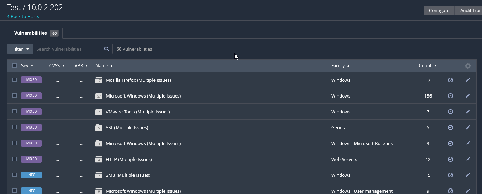482x194 pixels.
Task: Click the pencil icon on HTTP row
Action: (x=468, y=159)
